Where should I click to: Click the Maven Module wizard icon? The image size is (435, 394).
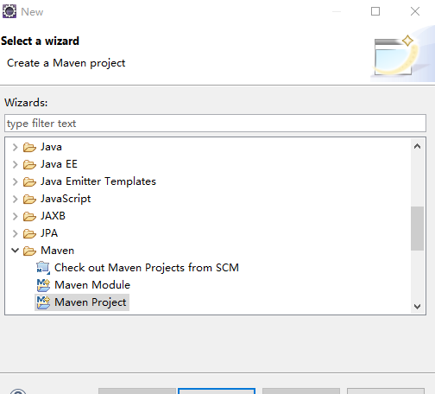click(43, 285)
